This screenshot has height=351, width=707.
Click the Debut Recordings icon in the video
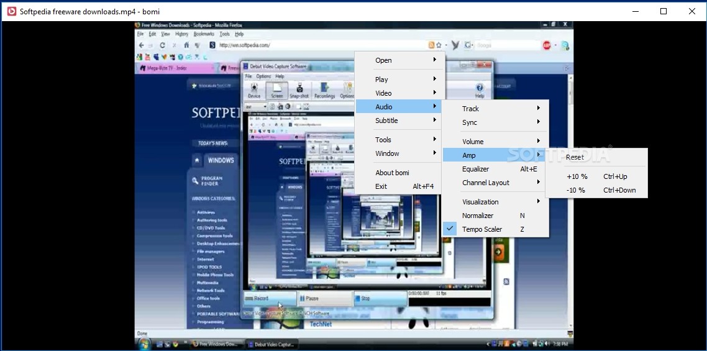click(x=324, y=91)
